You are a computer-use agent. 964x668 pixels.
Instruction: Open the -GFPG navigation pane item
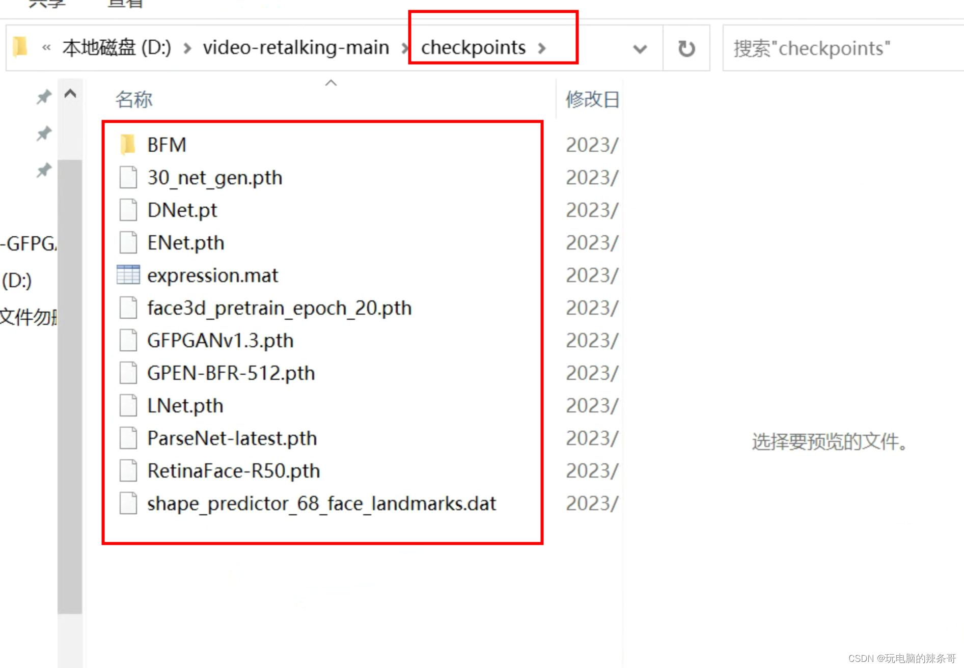(x=28, y=243)
